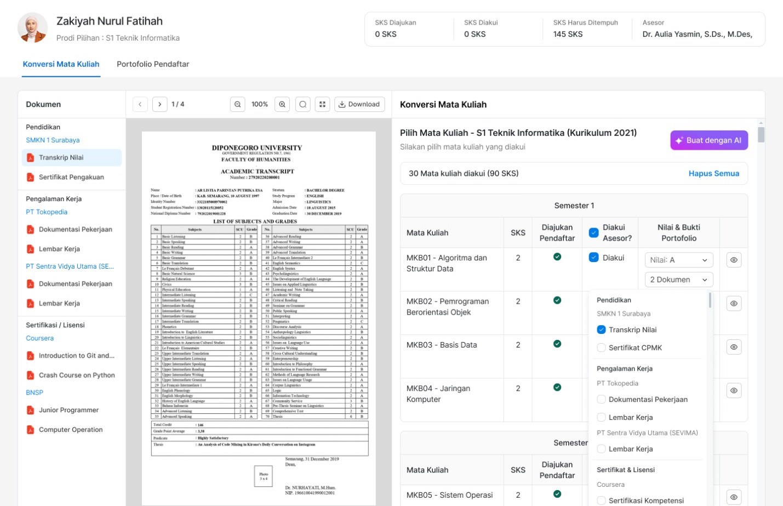Click the fullscreen grid icon in toolbar
Image resolution: width=783 pixels, height=506 pixels.
coord(322,104)
